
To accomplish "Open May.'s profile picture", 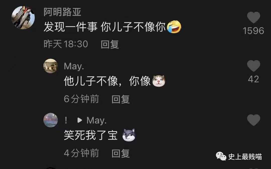I will [x=50, y=66].
